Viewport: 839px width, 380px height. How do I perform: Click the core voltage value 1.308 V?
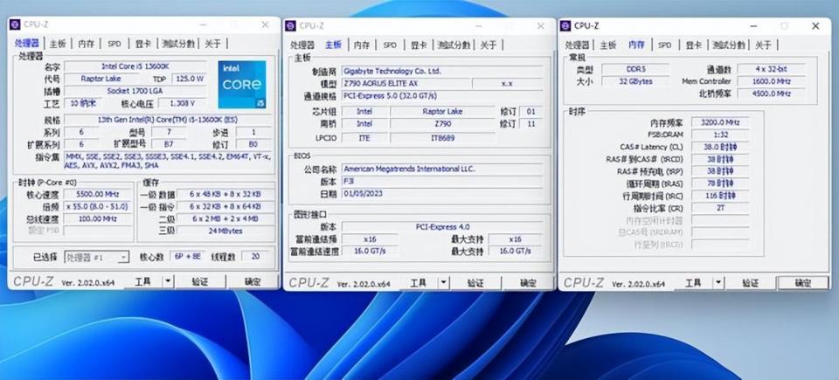183,103
